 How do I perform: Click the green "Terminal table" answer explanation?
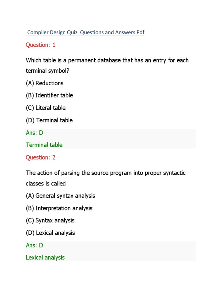point(44,145)
